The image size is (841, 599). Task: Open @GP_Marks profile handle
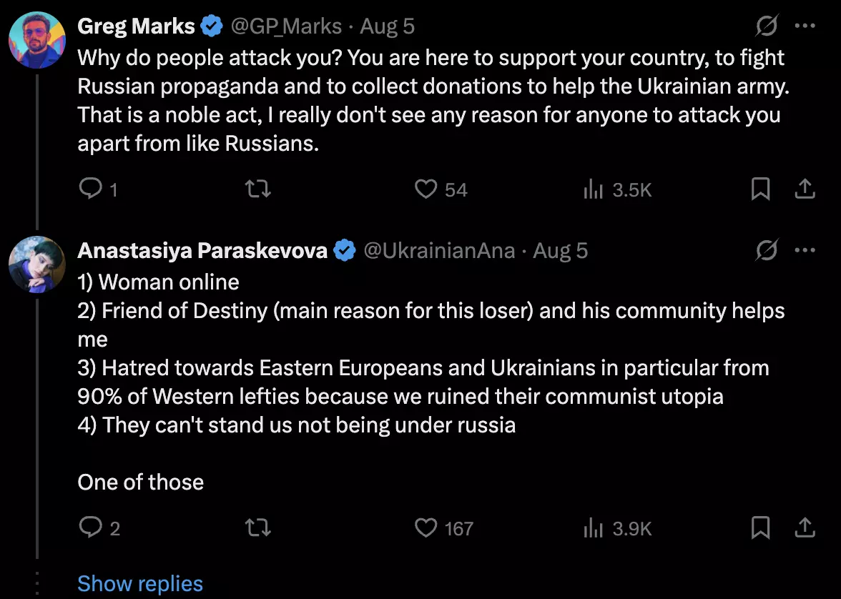pos(286,26)
